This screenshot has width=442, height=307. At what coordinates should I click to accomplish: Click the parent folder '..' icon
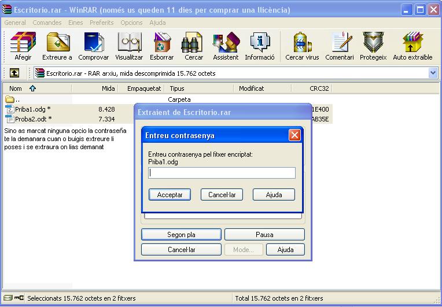tap(10, 99)
